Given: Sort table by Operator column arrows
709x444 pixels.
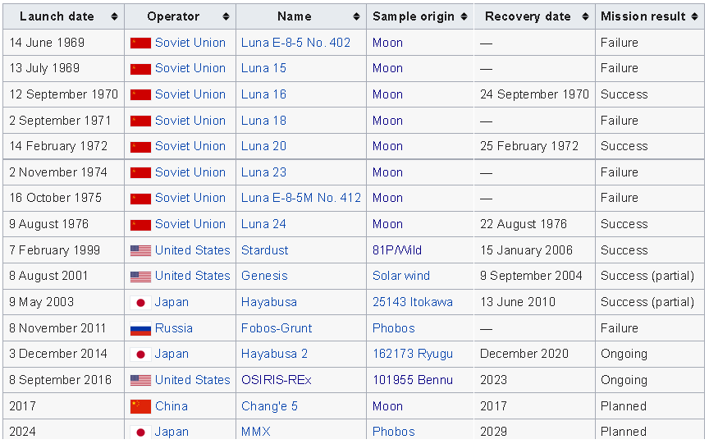Looking at the screenshot, I should 226,16.
